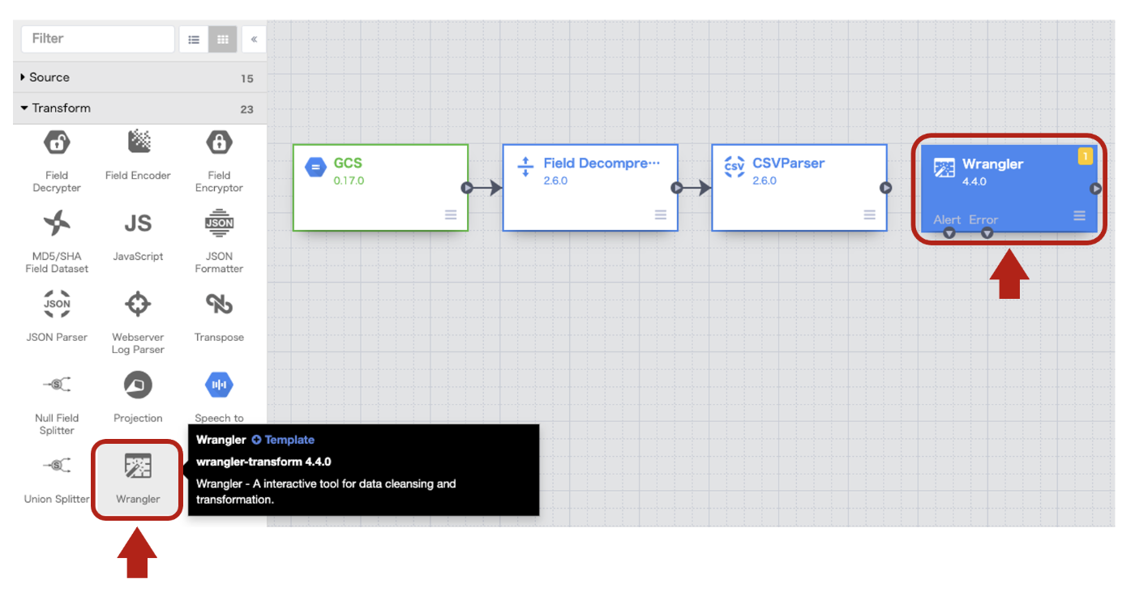The width and height of the screenshot is (1135, 592).
Task: Click the CSV icon on CSVParser node
Action: 735,167
